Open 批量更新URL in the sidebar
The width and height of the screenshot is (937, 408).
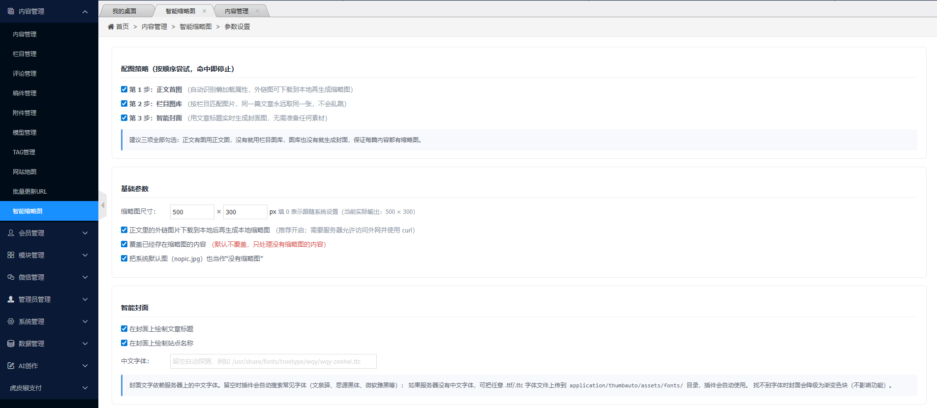point(49,192)
